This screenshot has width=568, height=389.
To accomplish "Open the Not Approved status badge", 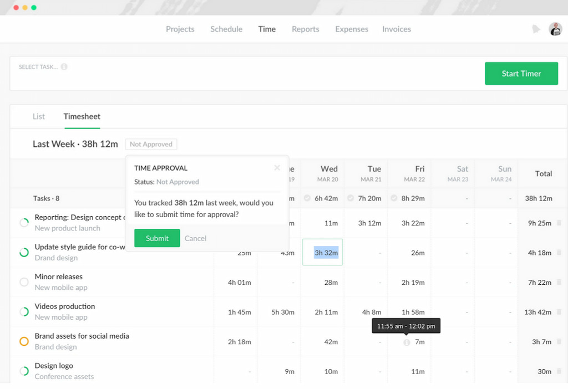I will (151, 144).
